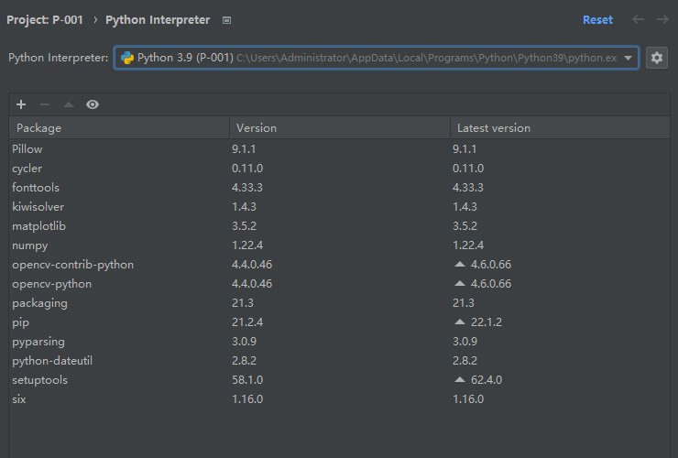Select the pip package name
This screenshot has width=678, height=458.
click(21, 322)
